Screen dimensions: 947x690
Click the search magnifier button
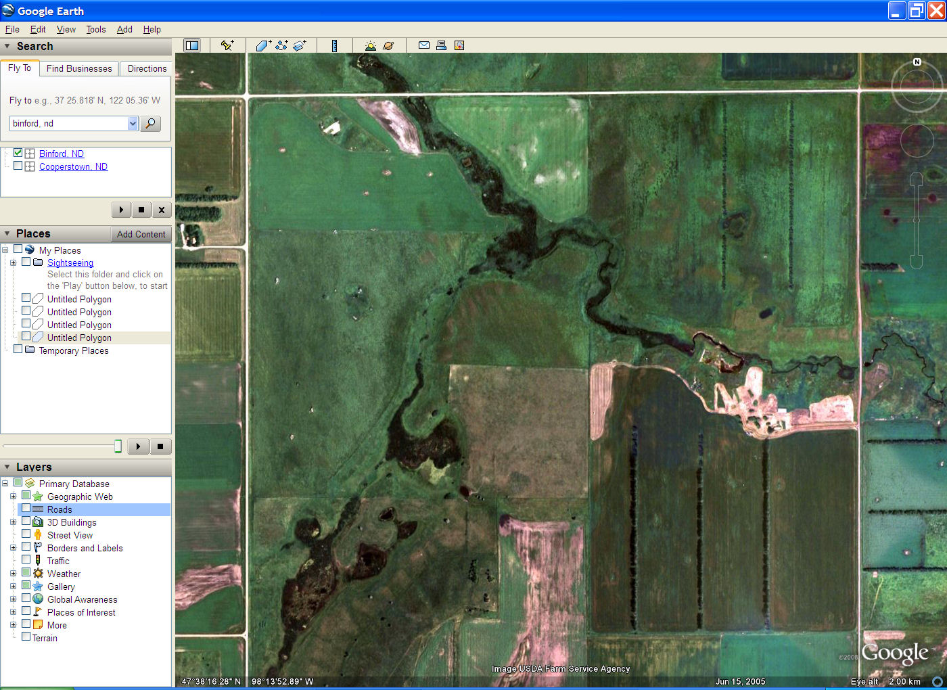(150, 123)
